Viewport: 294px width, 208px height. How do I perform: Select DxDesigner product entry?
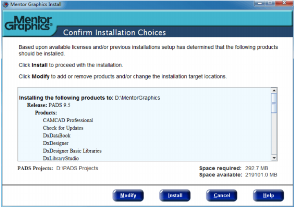(x=56, y=143)
